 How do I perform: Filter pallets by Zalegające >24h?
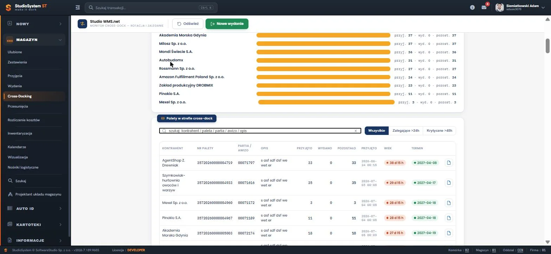tap(406, 131)
